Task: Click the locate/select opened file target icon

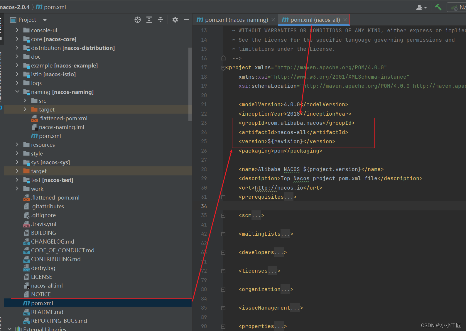Action: [138, 20]
